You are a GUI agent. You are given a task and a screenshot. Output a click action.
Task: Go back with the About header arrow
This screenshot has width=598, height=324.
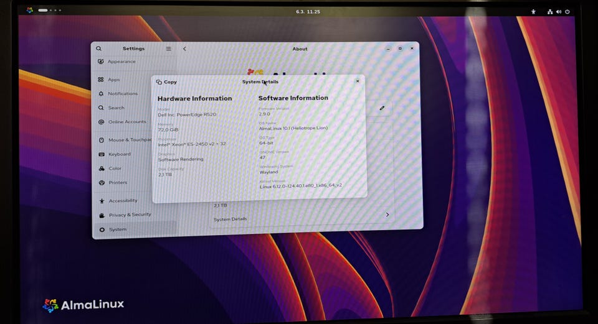(x=184, y=49)
